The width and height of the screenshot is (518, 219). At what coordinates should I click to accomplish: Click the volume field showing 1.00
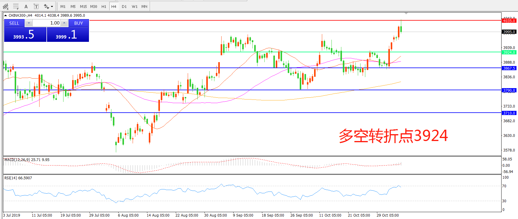(46, 23)
